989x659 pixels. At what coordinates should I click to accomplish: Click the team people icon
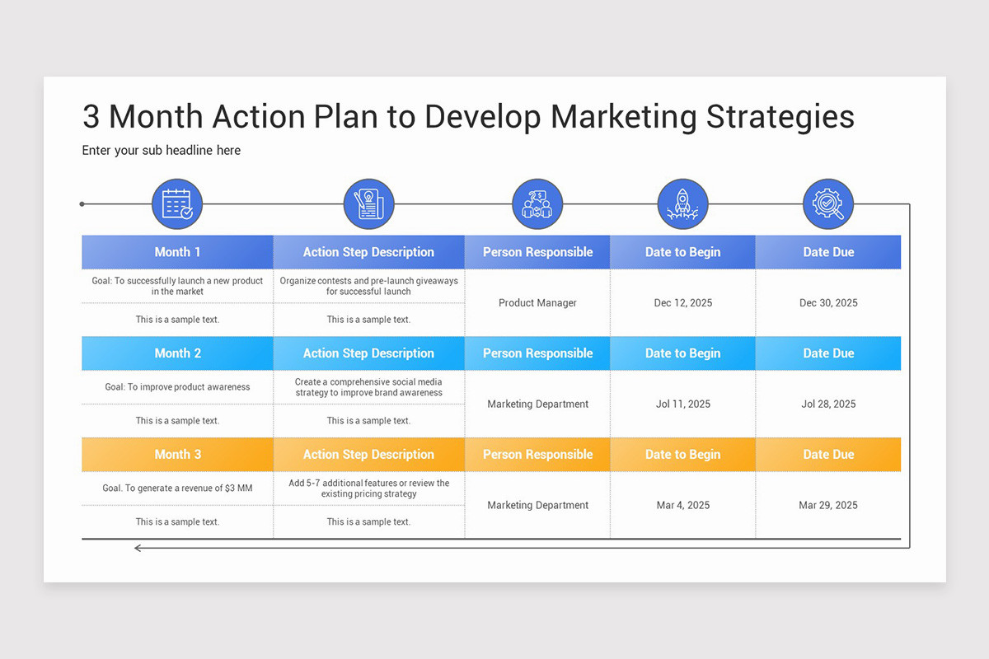pos(537,204)
